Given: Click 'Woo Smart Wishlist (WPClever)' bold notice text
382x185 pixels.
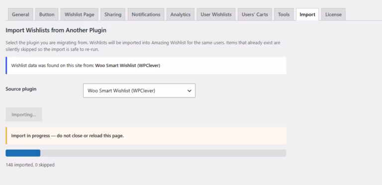Looking at the screenshot, I should (x=128, y=66).
